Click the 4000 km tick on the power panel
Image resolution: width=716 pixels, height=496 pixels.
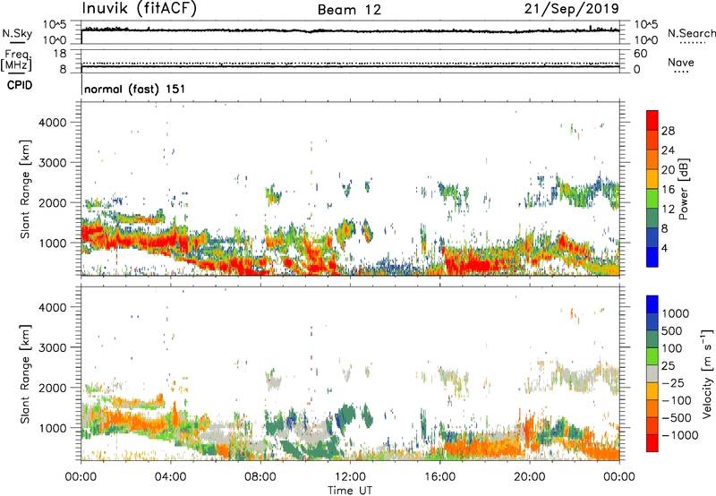pyautogui.click(x=53, y=123)
